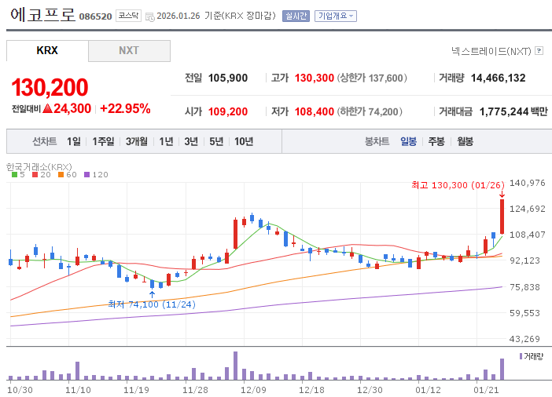Click the green 5-day moving average legend
The width and height of the screenshot is (552, 397).
pos(18,175)
